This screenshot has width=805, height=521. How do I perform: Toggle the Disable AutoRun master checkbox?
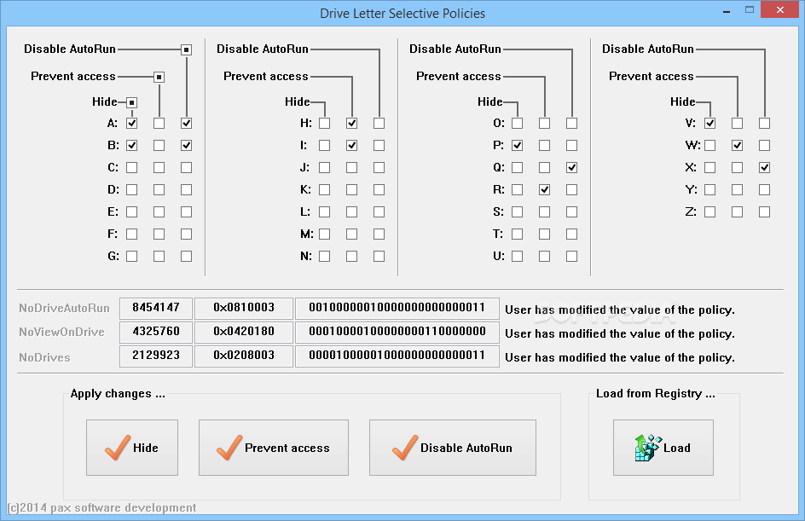click(187, 49)
